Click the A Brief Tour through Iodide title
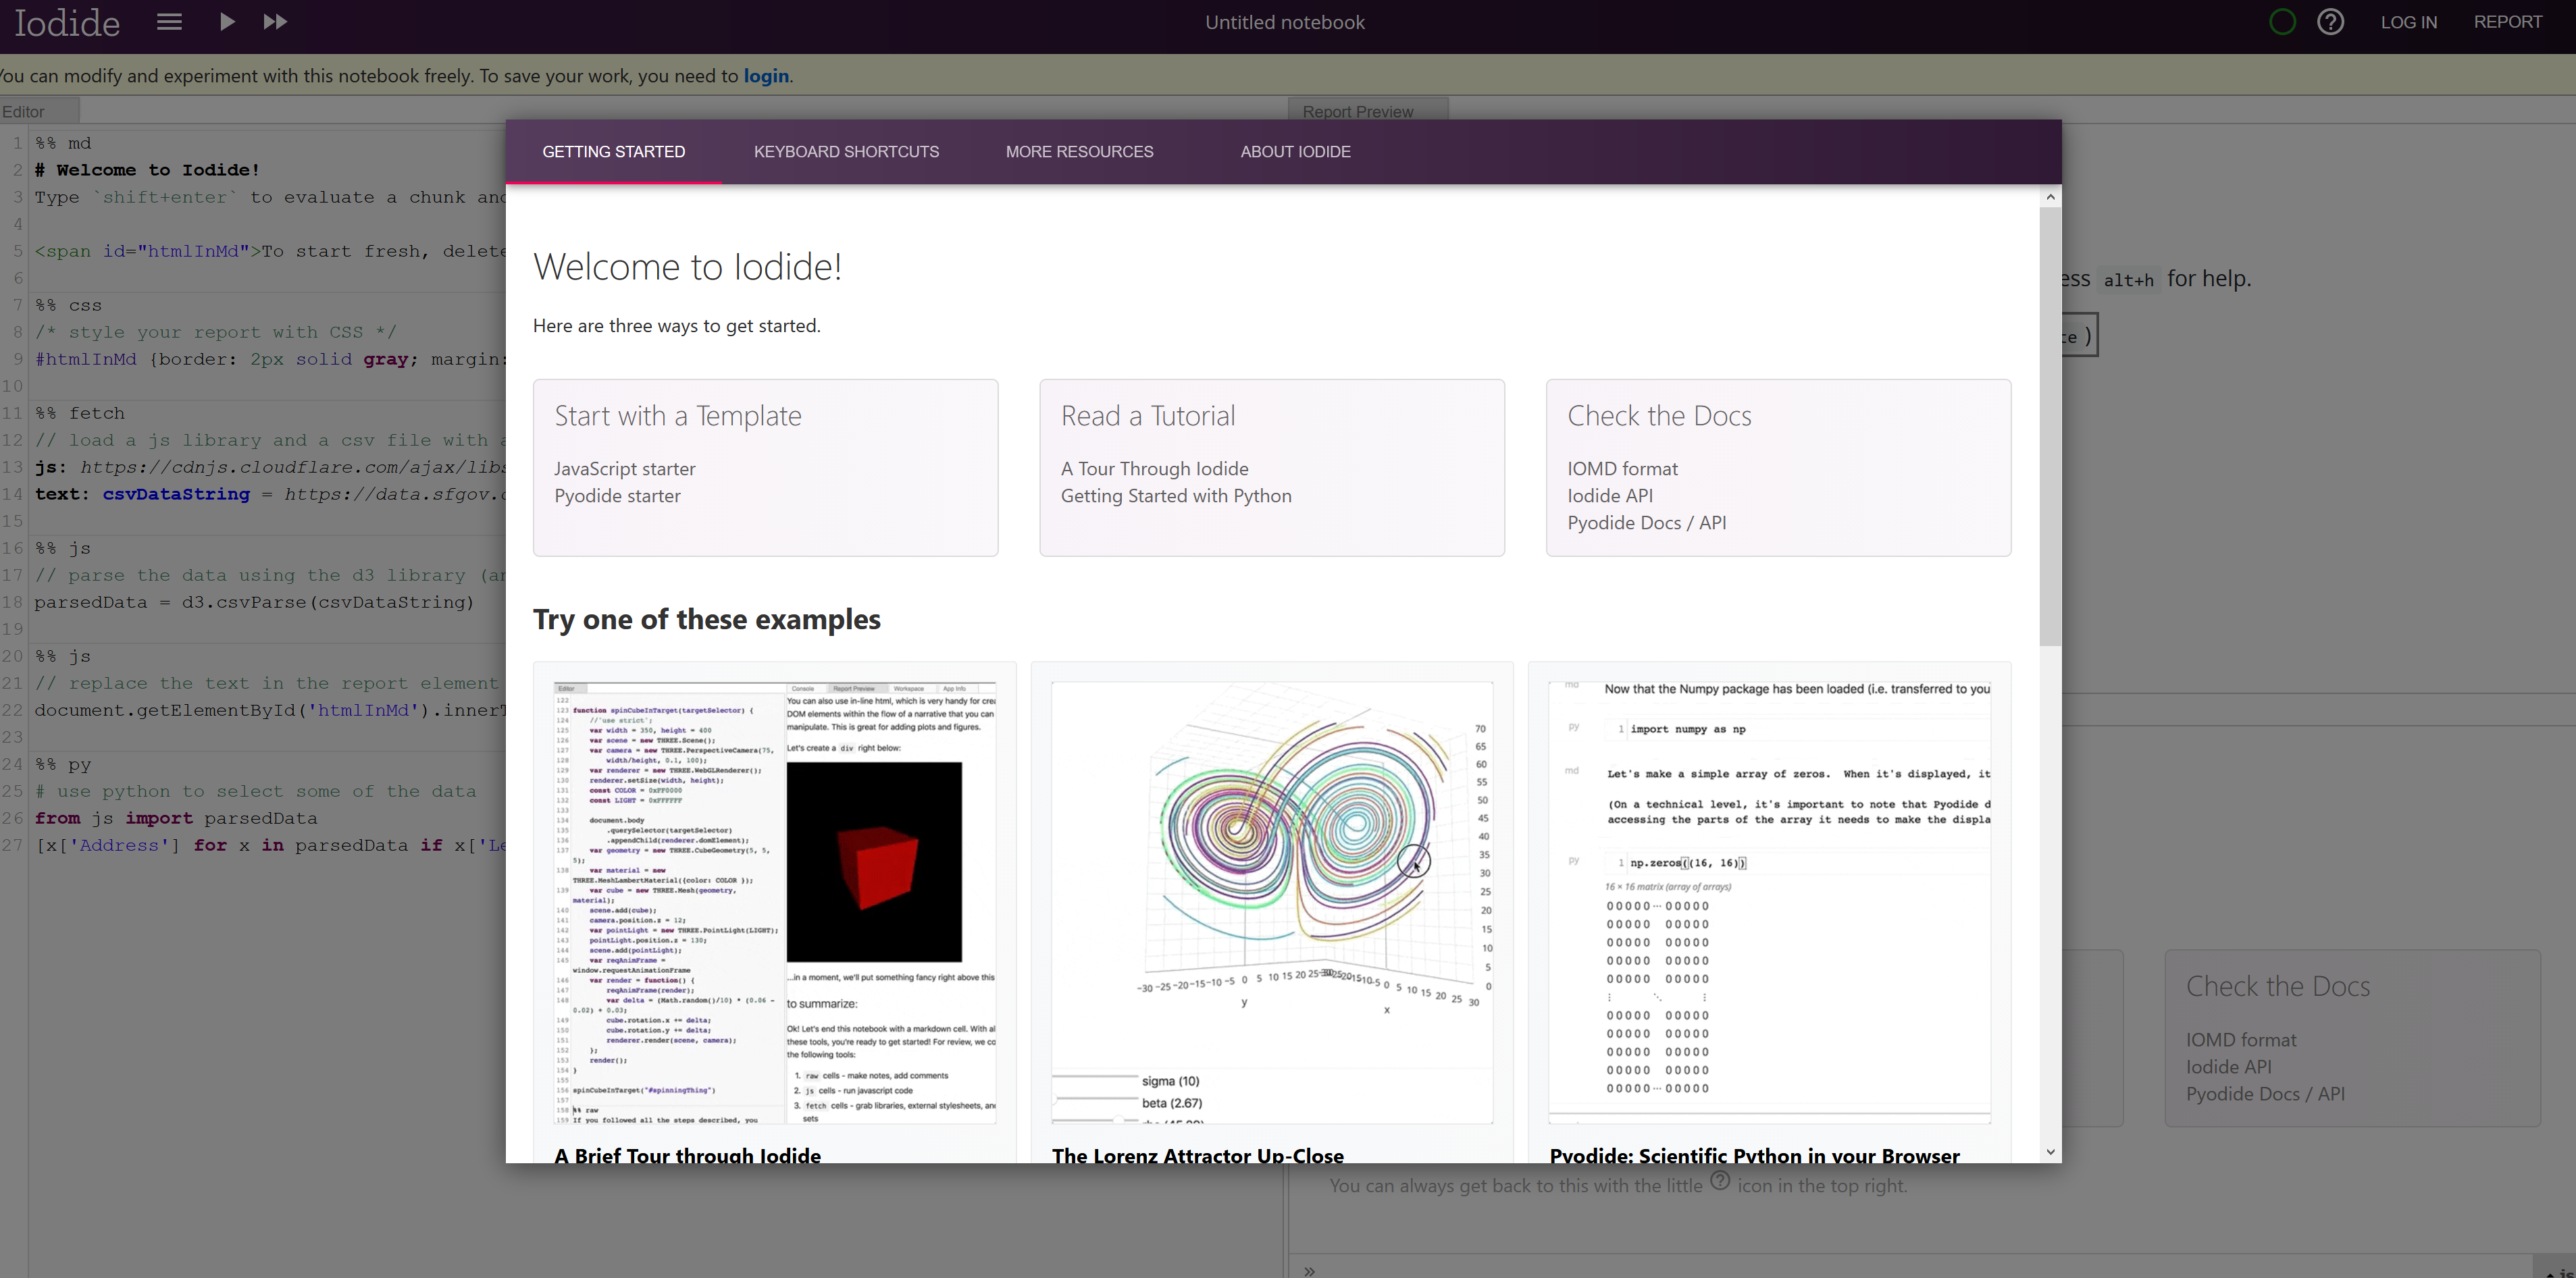Viewport: 2576px width, 1278px height. (x=688, y=1154)
